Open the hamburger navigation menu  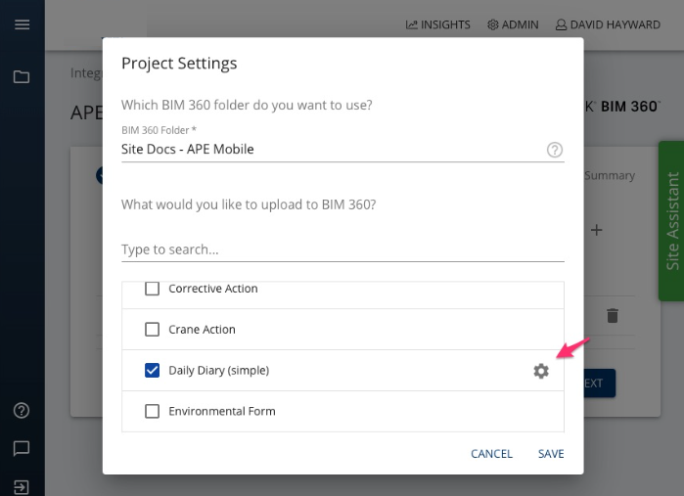click(22, 24)
